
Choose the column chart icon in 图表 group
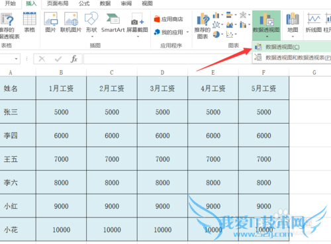click(216, 15)
